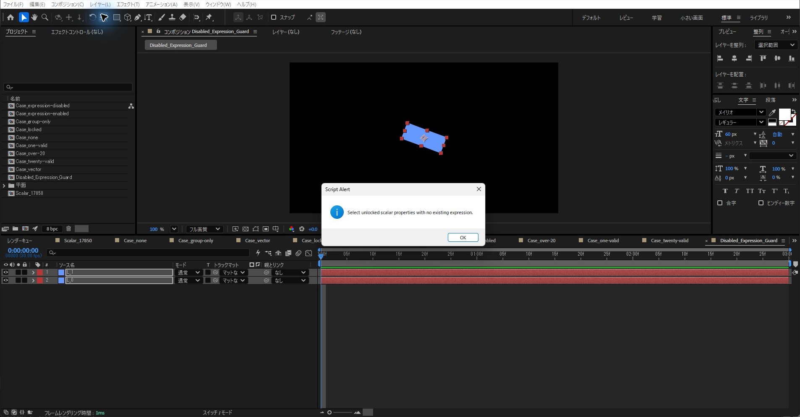The width and height of the screenshot is (800, 417).
Task: Select the Zoom magnifier tool
Action: click(45, 17)
